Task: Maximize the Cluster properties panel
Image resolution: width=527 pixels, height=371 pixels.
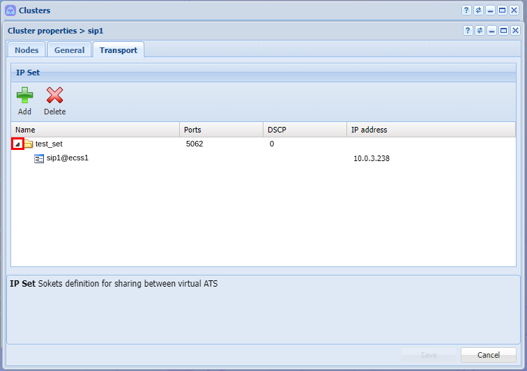Action: tap(503, 31)
